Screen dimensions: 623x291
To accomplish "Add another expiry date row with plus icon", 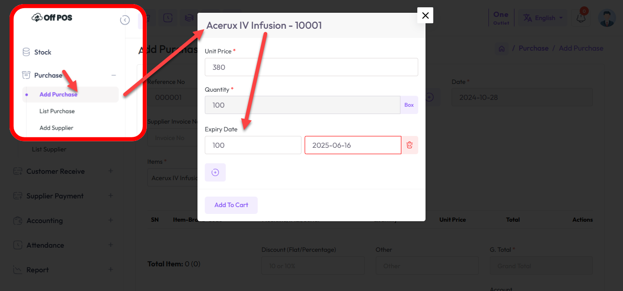I will [x=215, y=172].
